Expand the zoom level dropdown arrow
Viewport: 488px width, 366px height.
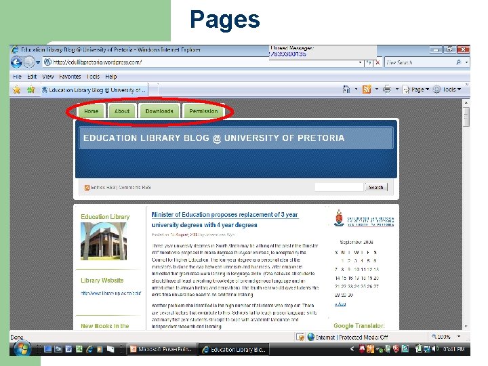(459, 337)
